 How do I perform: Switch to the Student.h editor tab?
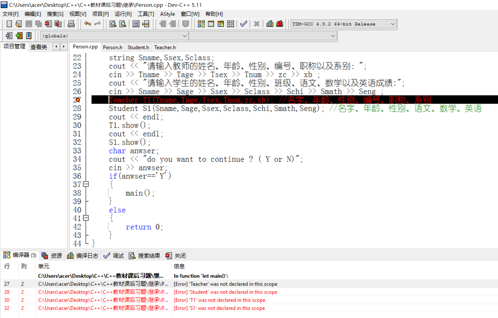(x=138, y=47)
